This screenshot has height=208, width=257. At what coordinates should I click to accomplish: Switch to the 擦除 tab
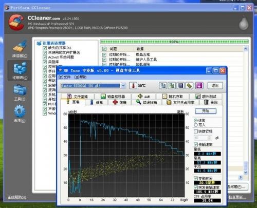pos(211,102)
